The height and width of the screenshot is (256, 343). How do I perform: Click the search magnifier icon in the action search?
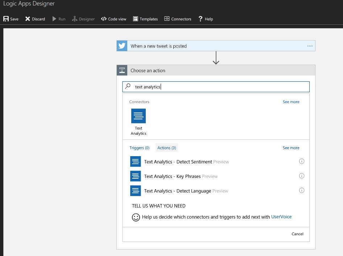pos(127,86)
